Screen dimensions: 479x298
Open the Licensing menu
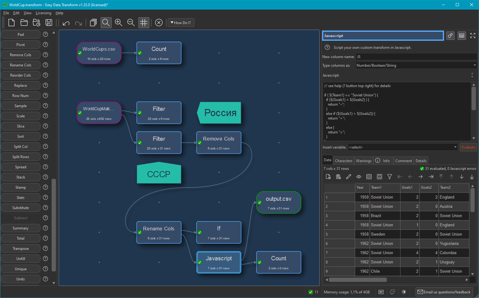pos(43,13)
